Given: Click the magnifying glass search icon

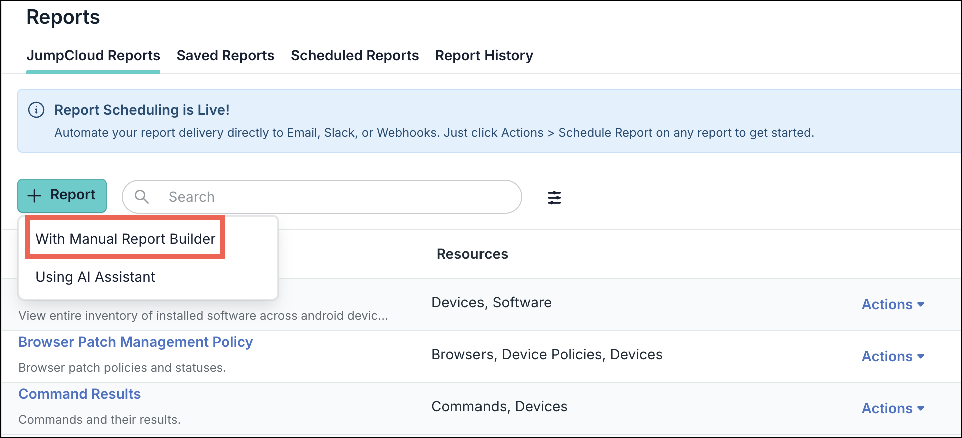Looking at the screenshot, I should [142, 197].
